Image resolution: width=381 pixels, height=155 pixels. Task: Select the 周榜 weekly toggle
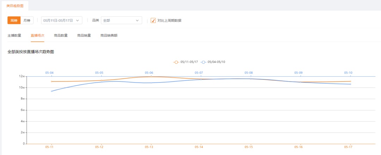tap(14, 21)
